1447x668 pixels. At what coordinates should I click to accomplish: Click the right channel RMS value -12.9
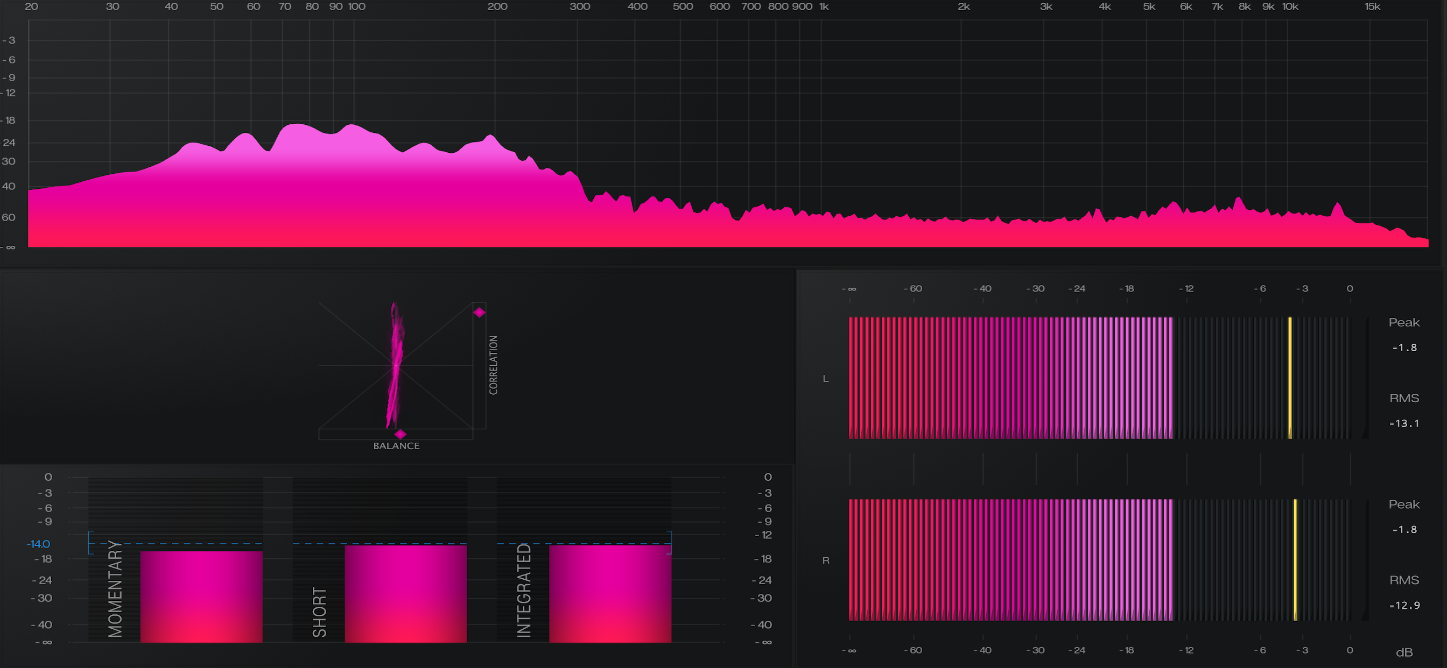(x=1404, y=605)
